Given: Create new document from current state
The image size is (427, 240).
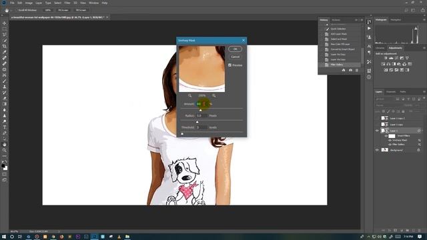Looking at the screenshot, I should pos(344,70).
